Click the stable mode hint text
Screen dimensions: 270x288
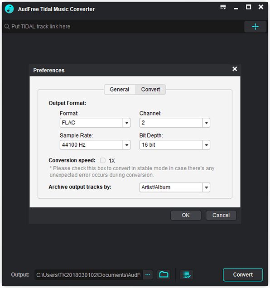[x=132, y=172]
